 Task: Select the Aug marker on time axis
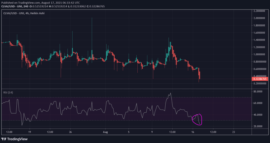pos(105,132)
